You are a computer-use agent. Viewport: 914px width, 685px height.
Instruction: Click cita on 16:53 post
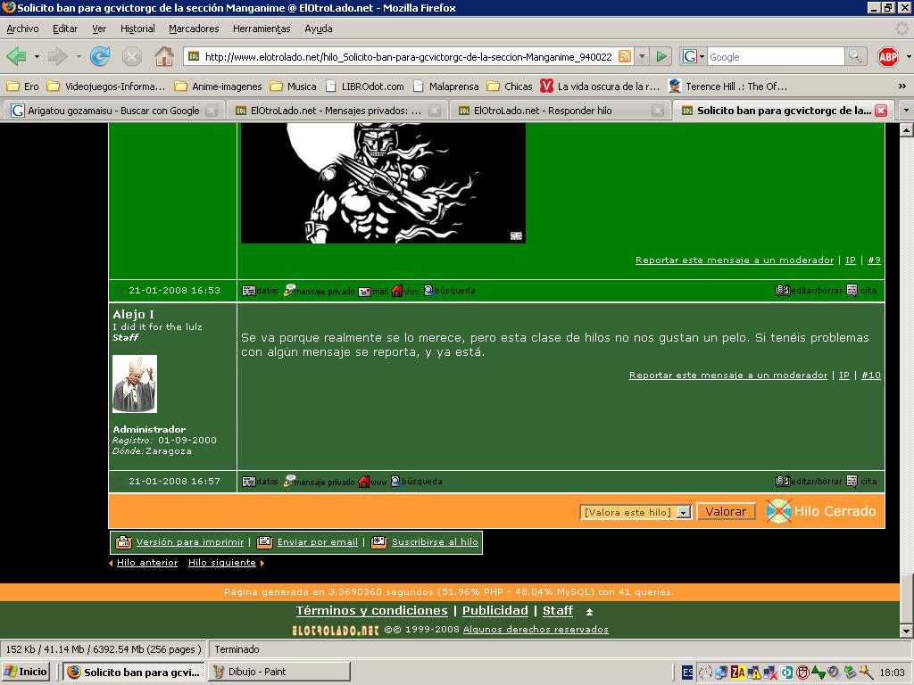[861, 290]
